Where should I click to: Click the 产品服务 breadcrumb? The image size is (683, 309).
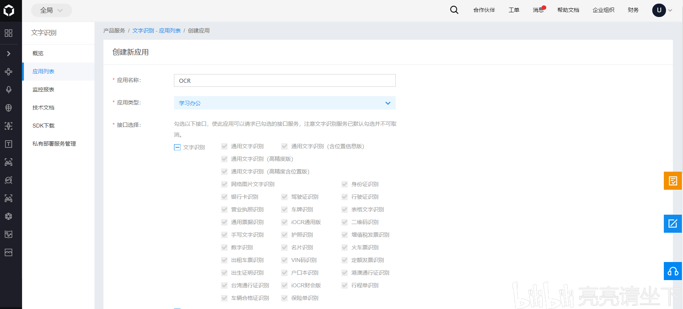point(114,31)
